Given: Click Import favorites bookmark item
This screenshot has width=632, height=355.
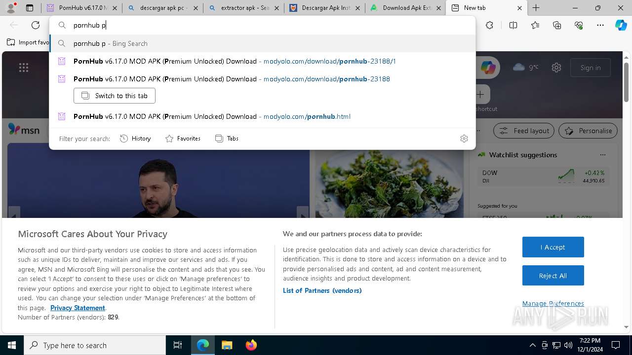Looking at the screenshot, I should (28, 42).
